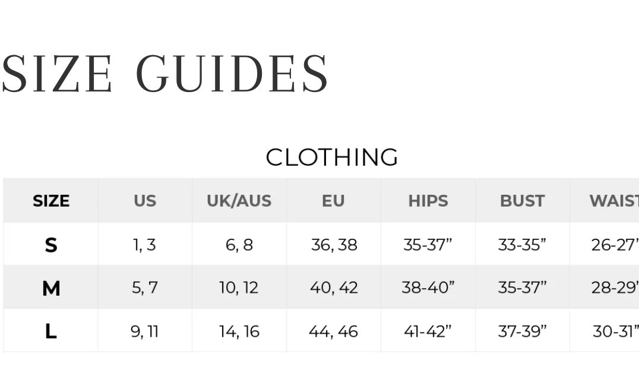Click the US size 1, 3 cell
The image size is (639, 373).
[144, 245]
